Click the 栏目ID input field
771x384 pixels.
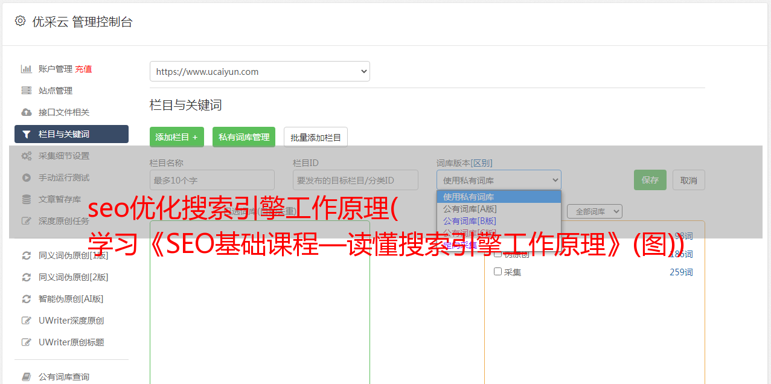point(356,180)
